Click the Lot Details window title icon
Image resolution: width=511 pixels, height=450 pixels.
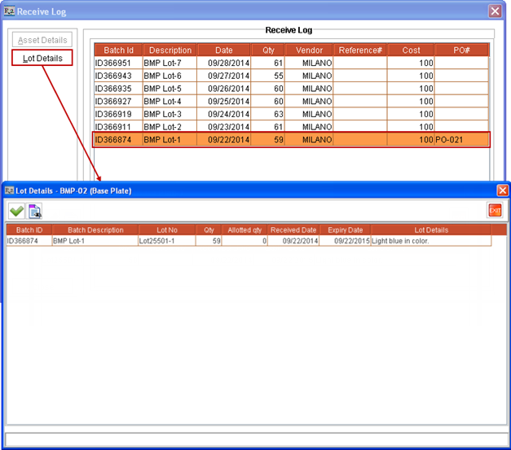pyautogui.click(x=9, y=190)
